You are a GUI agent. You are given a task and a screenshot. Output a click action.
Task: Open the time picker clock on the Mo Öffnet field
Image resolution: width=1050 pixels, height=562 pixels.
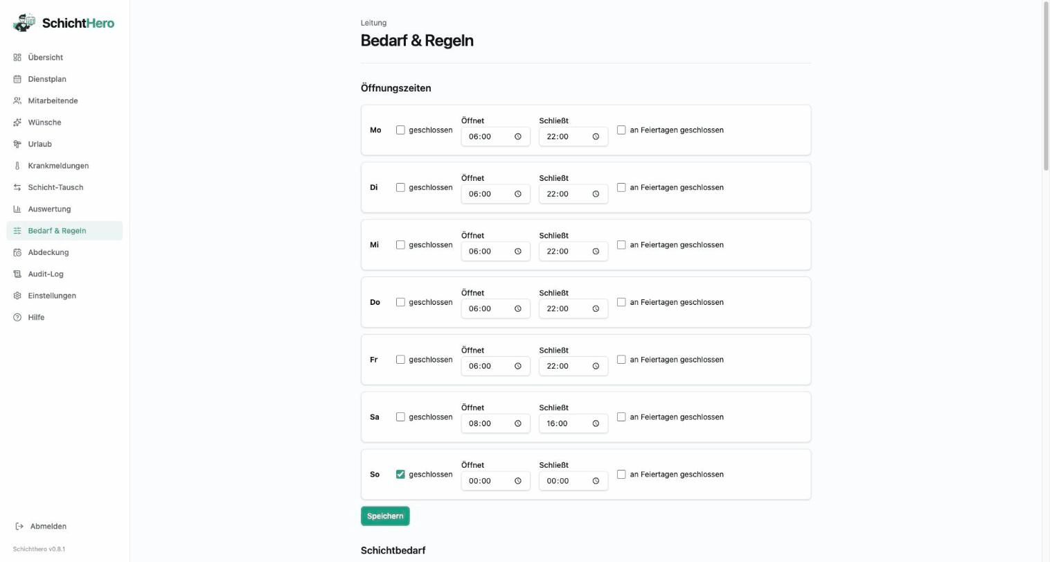coord(517,137)
